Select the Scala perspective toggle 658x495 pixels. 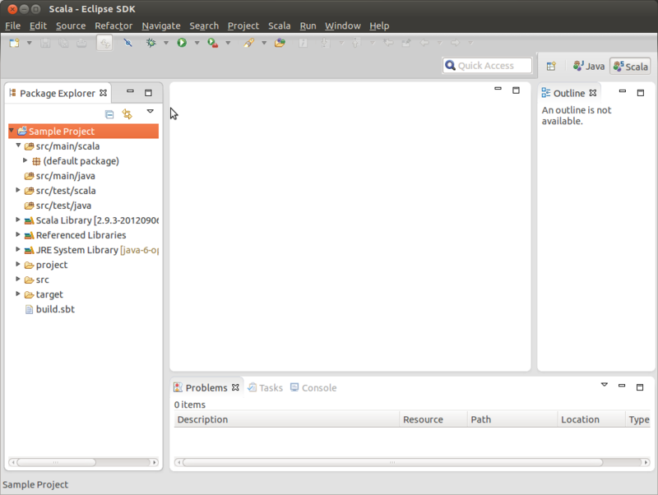(x=629, y=65)
